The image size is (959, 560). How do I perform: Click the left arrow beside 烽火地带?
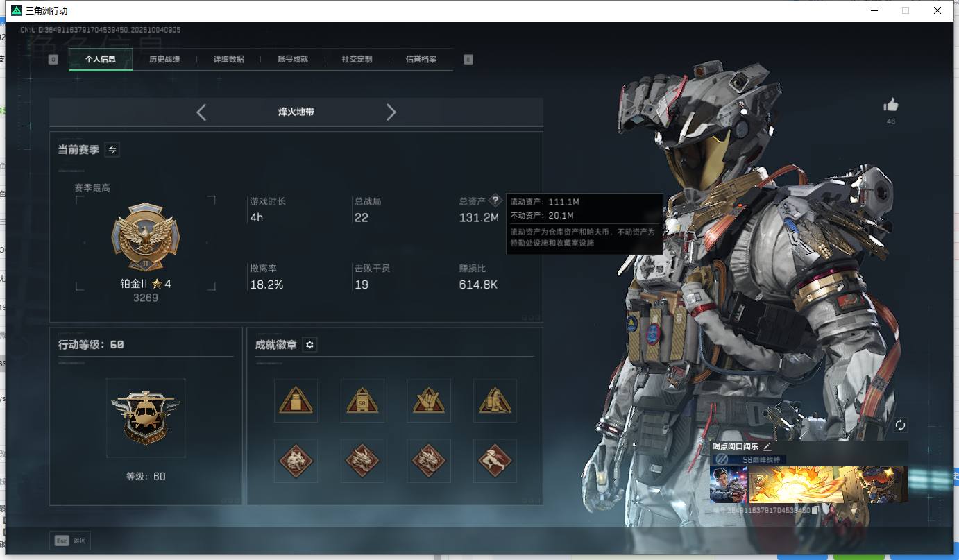coord(201,112)
